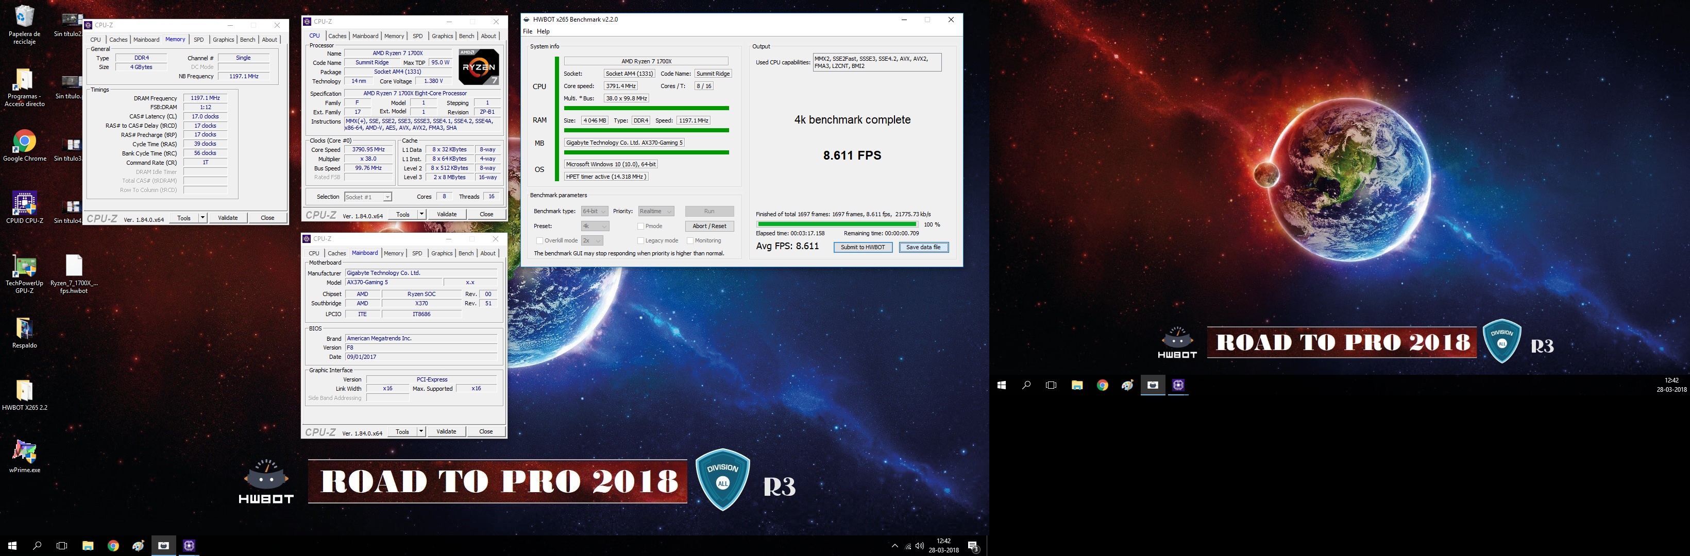
Task: Open the Help menu in HWBOT x265
Action: (543, 31)
